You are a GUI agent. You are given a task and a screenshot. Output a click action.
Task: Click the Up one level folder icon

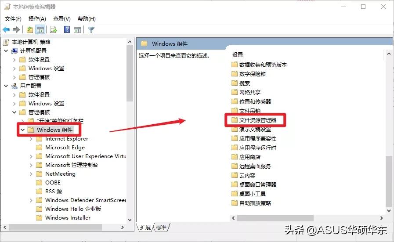30,30
